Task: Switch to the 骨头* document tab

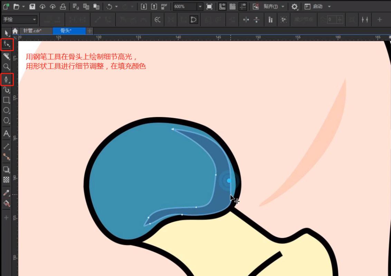Action: point(69,31)
